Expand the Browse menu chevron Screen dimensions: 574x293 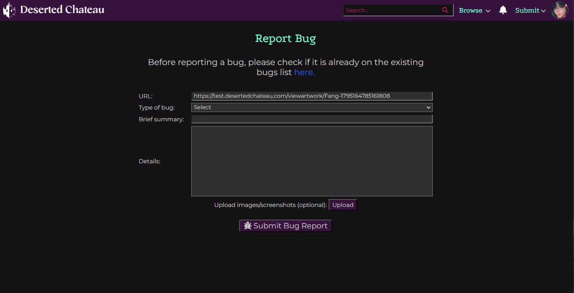(x=488, y=11)
